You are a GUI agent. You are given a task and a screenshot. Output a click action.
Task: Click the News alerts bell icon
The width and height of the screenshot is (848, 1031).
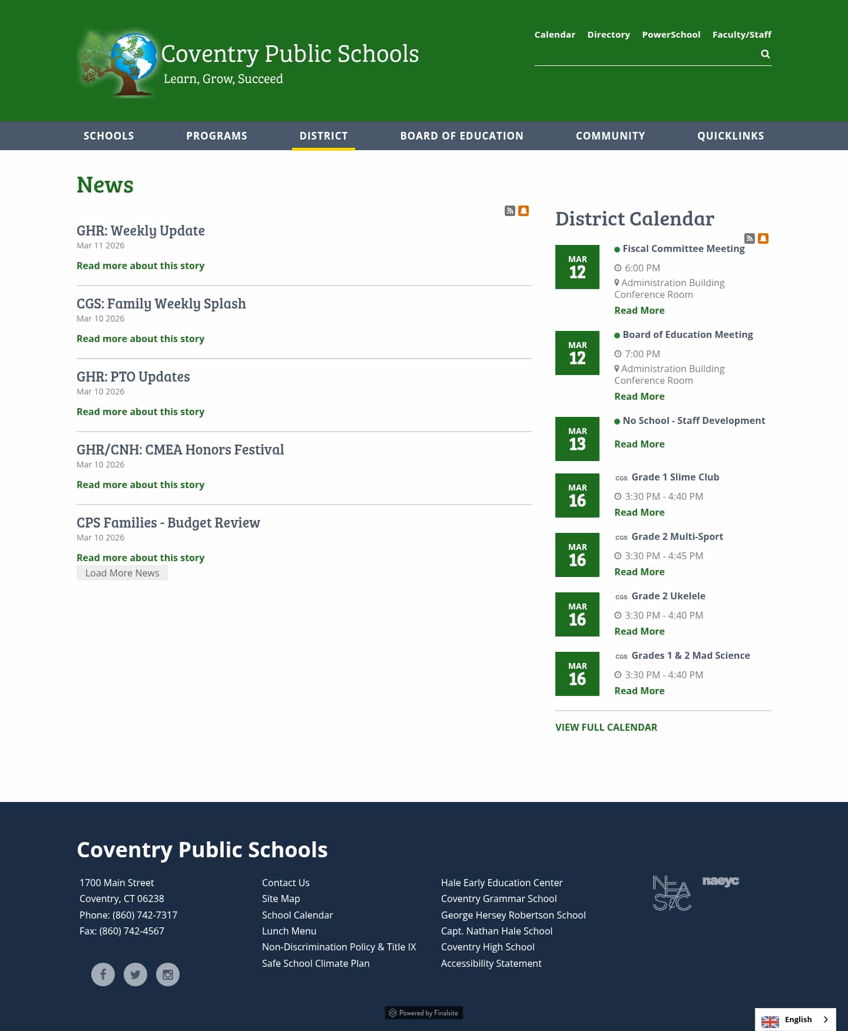pos(524,211)
